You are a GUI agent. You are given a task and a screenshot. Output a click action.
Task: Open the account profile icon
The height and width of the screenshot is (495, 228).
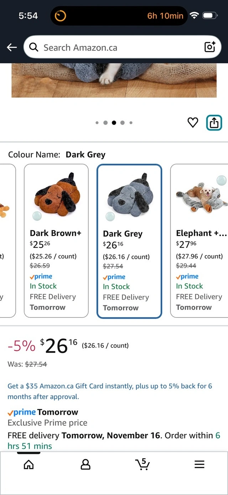tap(85, 464)
